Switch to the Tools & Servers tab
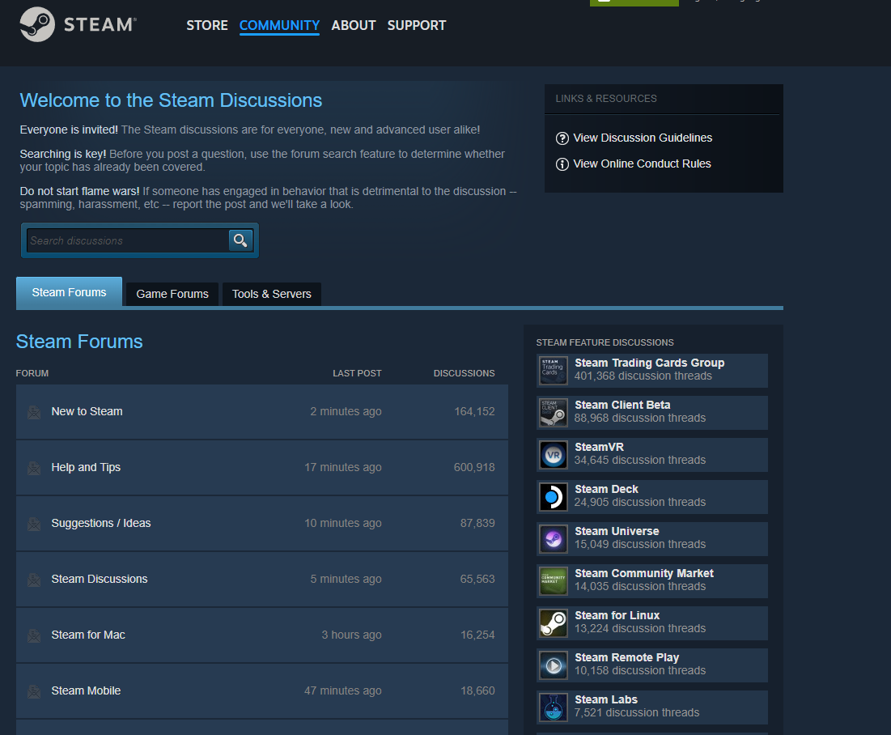891x735 pixels. point(272,294)
